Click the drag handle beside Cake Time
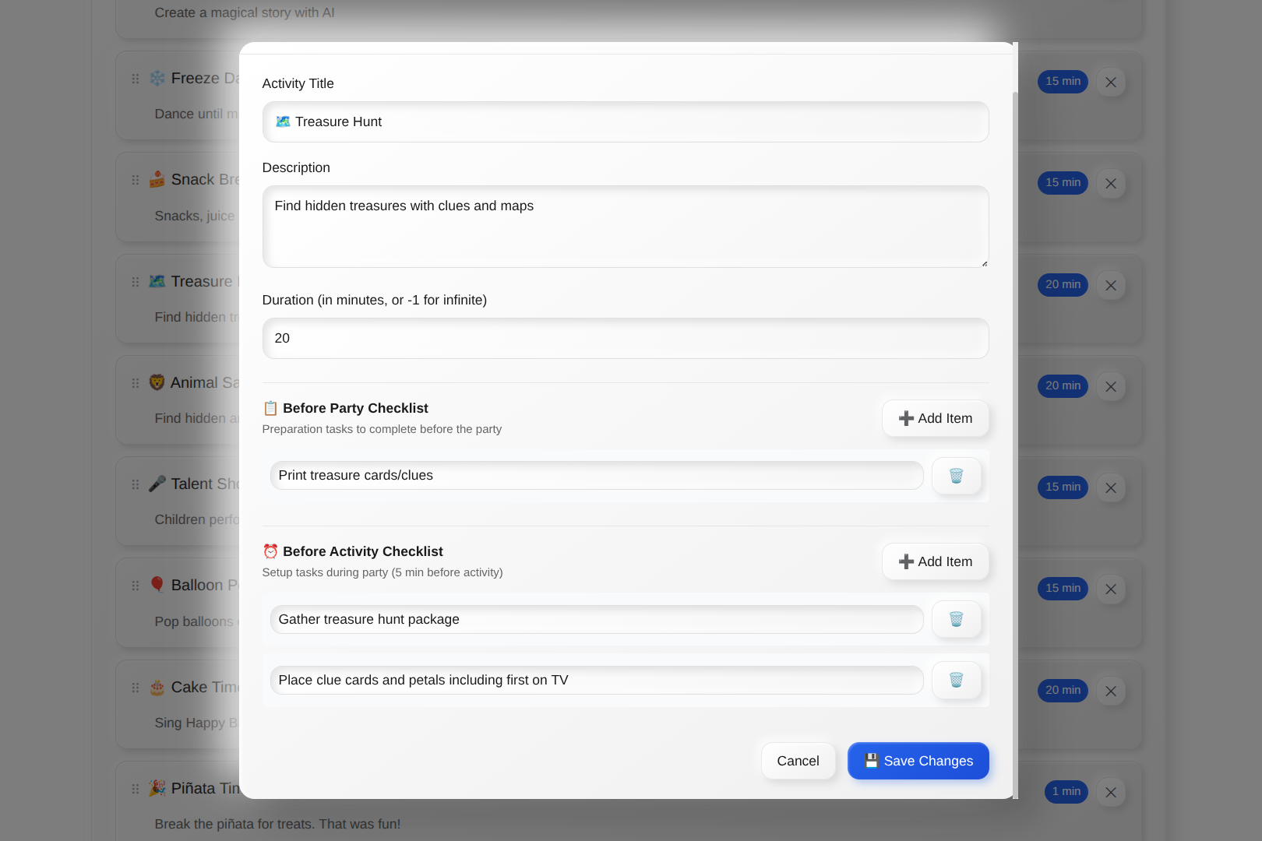 point(136,688)
